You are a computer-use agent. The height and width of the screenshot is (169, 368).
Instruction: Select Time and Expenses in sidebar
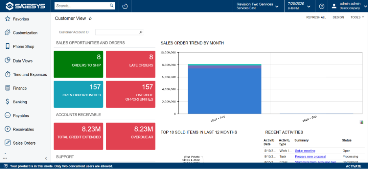pos(29,74)
